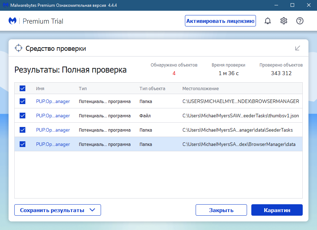Image resolution: width=317 pixels, height=230 pixels.
Task: Click the Папка cell in the BROWSERMANAGER row
Action: click(x=146, y=101)
